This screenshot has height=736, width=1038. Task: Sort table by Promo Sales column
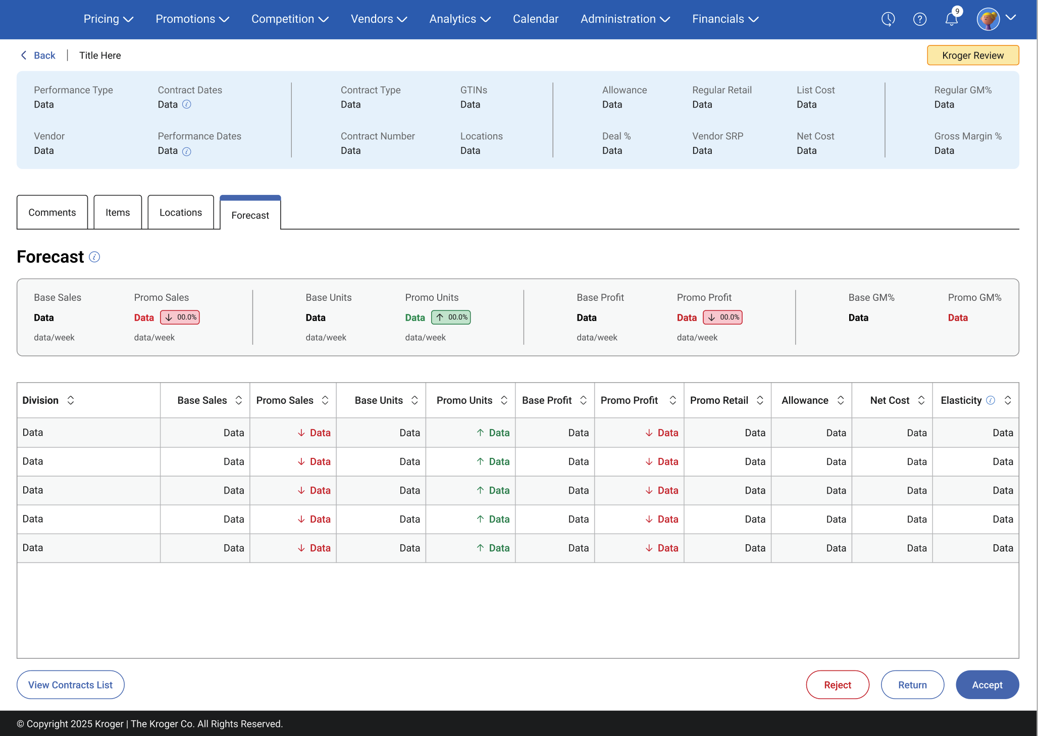coord(325,400)
